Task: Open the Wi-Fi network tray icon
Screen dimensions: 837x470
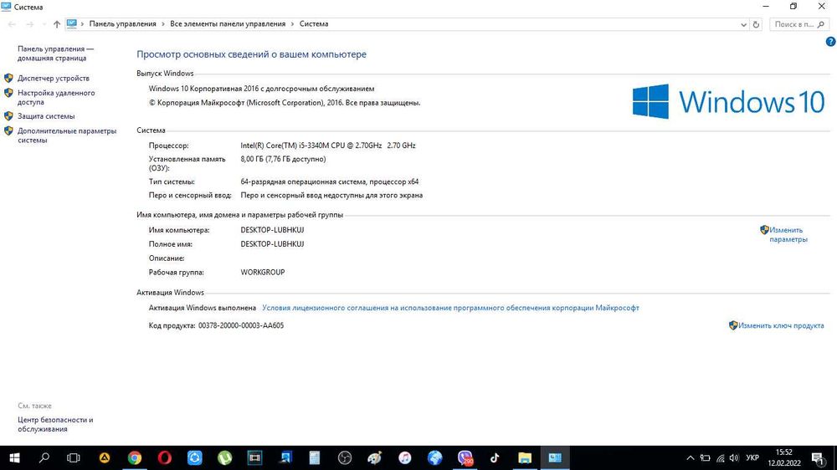Action: [720, 457]
